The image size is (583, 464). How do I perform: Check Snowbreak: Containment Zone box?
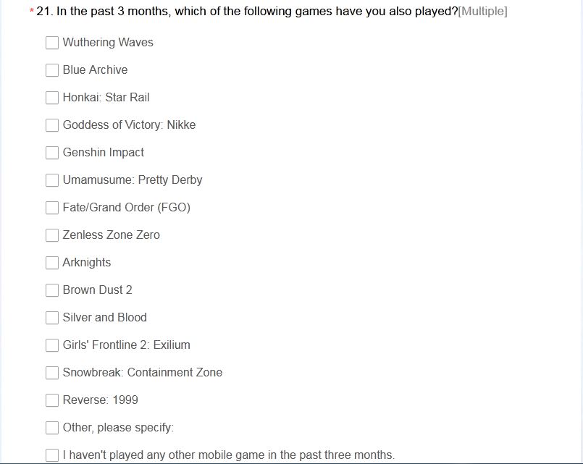pyautogui.click(x=52, y=373)
